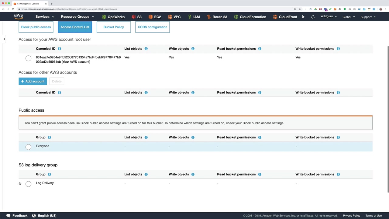
Task: Go back using the browser back arrow
Action: pyautogui.click(x=3, y=9)
